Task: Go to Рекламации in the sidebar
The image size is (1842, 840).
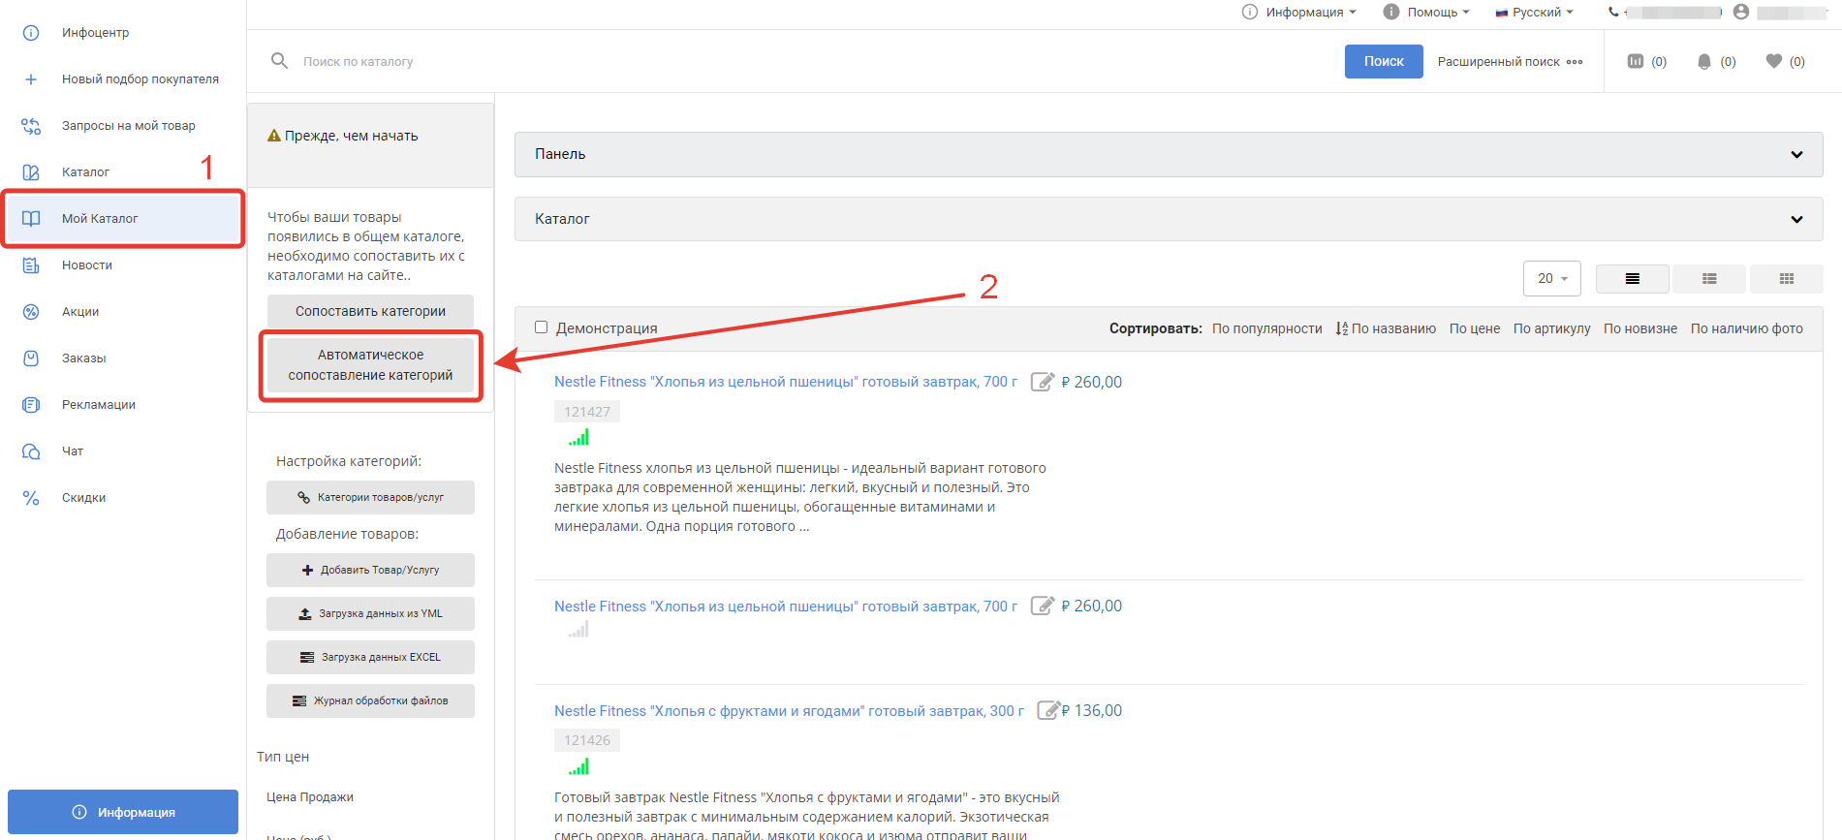Action: coord(98,405)
